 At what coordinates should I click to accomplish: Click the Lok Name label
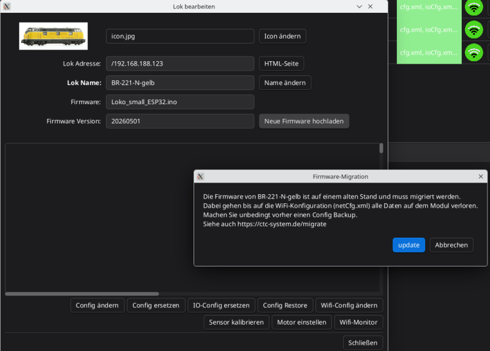[84, 83]
